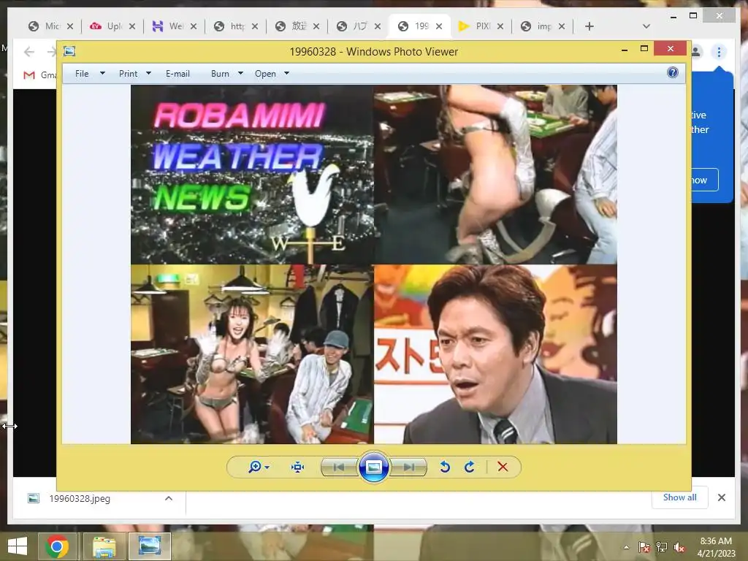Open Chrome tab search chevron
Image resolution: width=748 pixels, height=561 pixels.
click(x=646, y=26)
